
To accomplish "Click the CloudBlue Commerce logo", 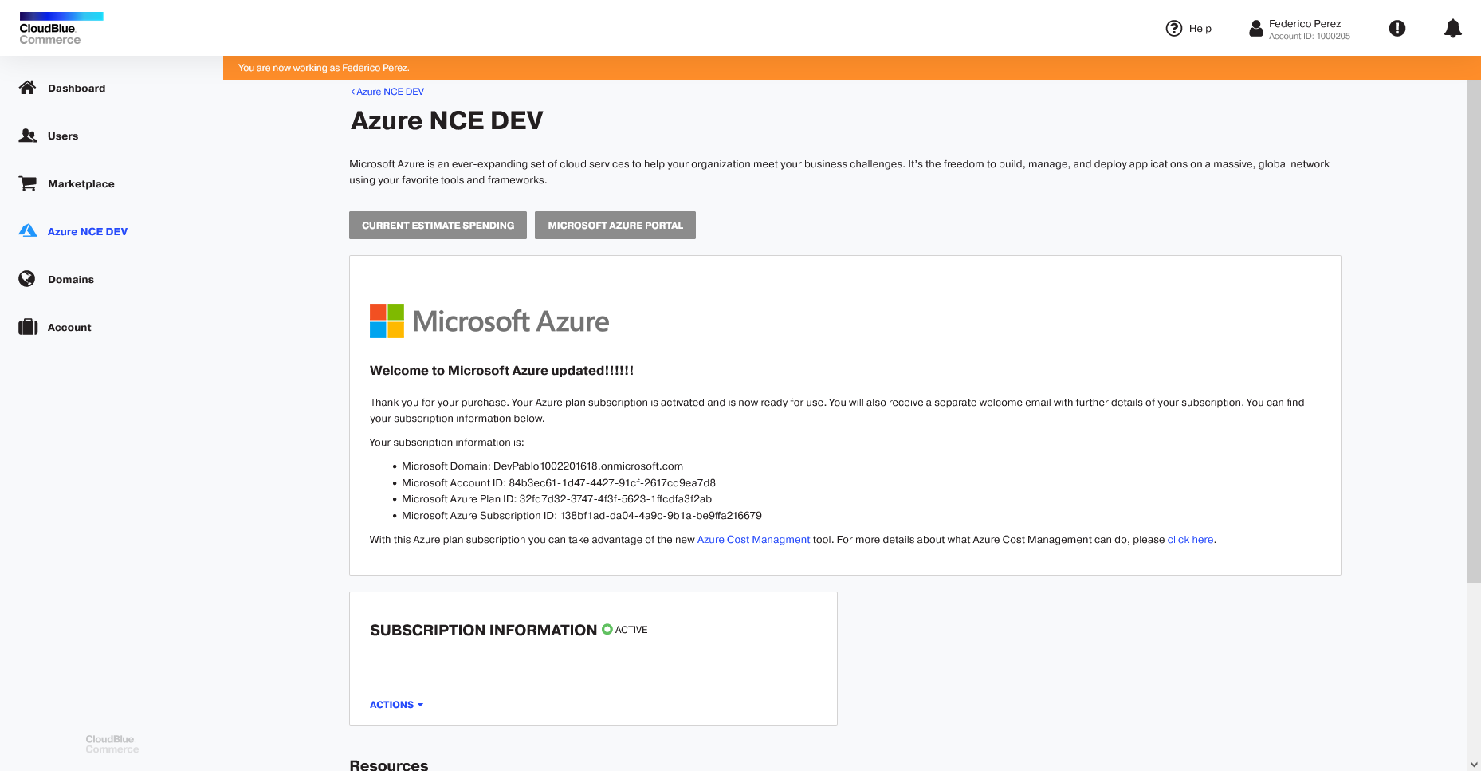I will click(x=61, y=29).
